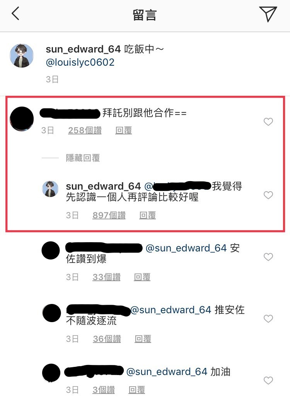Screen dimensions: 290x409
Task: Like the comment 拜託別跟他合作==
Action: (268, 122)
